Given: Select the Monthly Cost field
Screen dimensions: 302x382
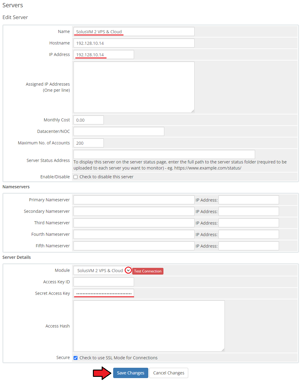Looking at the screenshot, I should [88, 120].
